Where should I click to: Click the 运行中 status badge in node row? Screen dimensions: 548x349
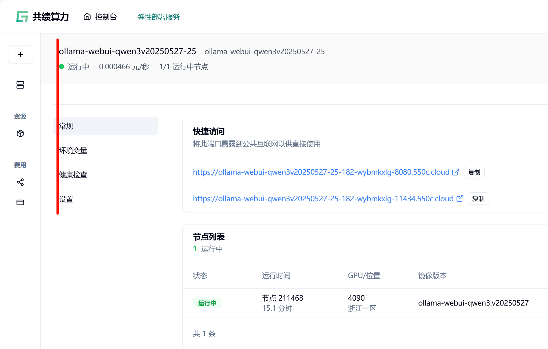click(207, 303)
